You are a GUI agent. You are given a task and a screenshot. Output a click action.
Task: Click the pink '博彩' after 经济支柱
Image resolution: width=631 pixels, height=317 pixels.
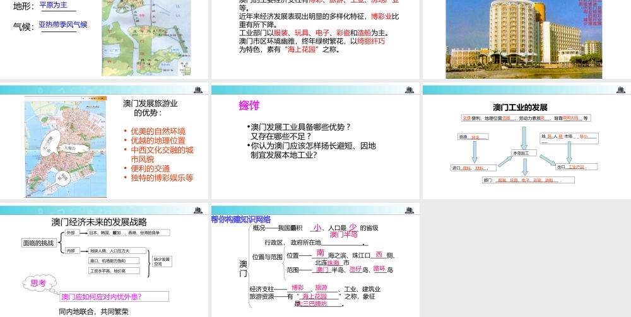pyautogui.click(x=298, y=287)
